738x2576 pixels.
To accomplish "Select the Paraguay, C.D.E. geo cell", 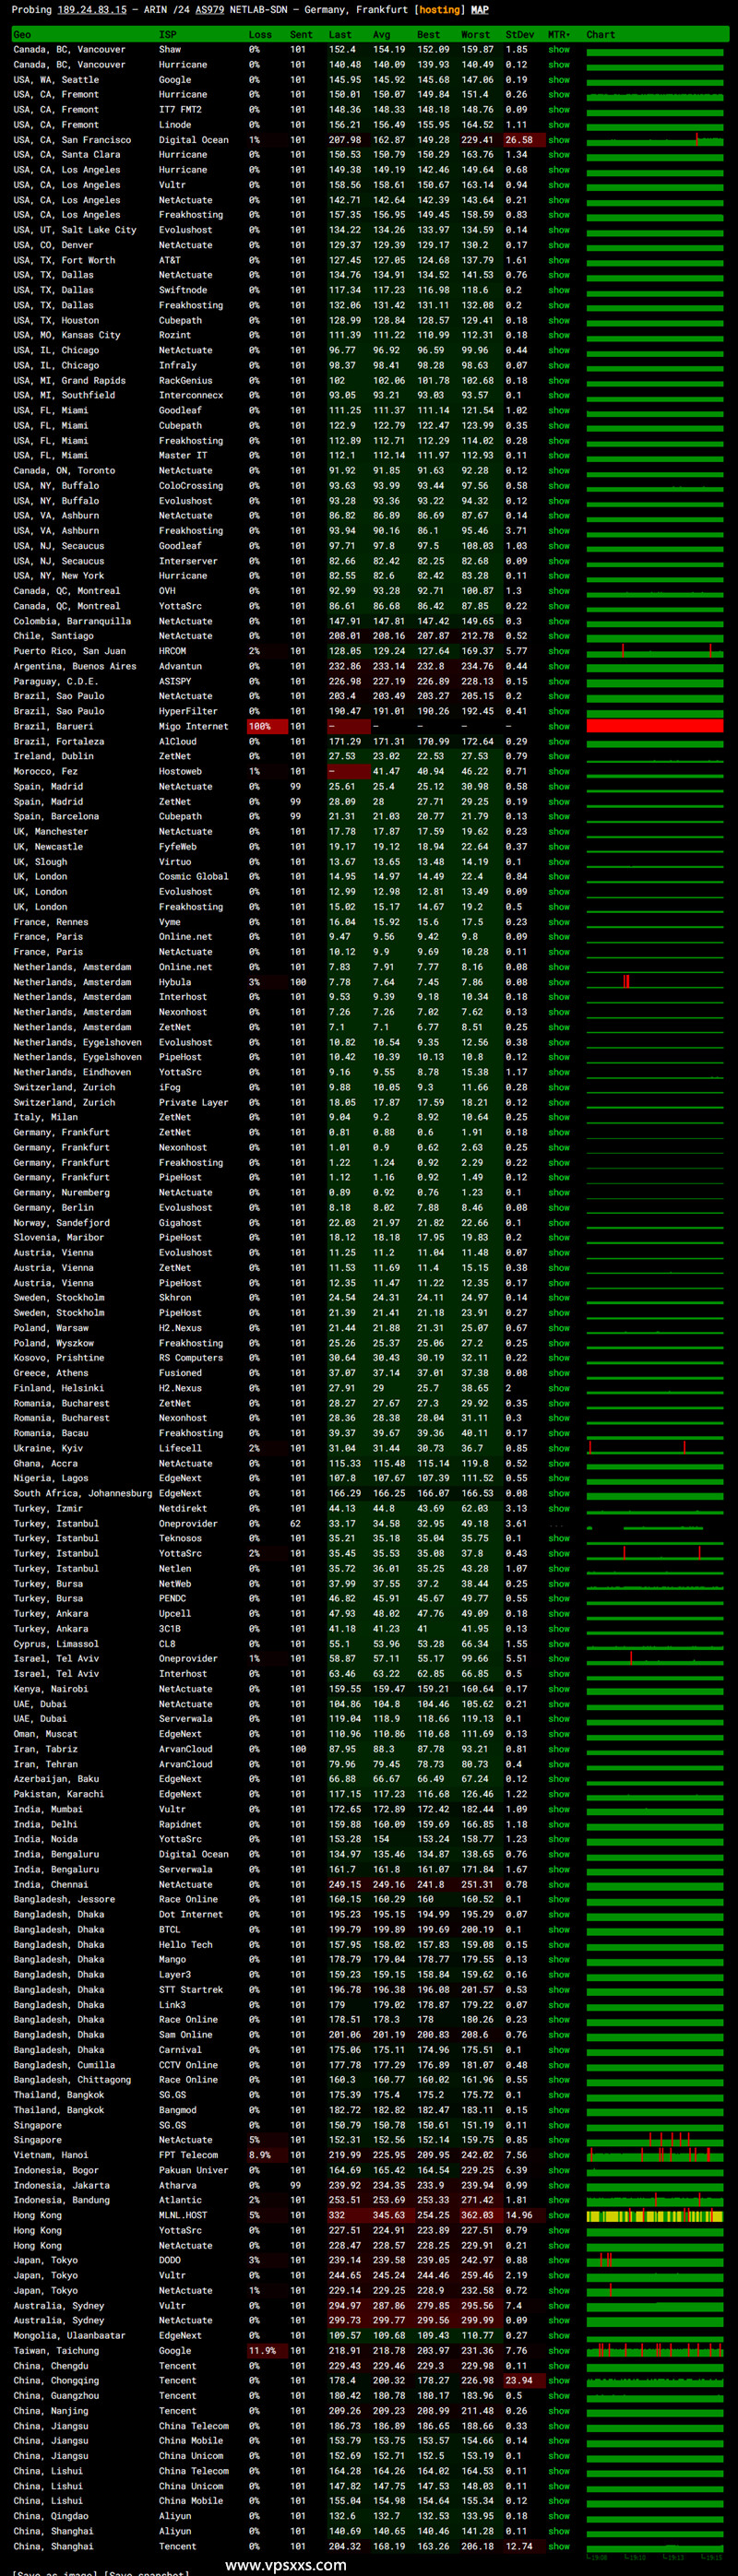I will click(x=56, y=682).
